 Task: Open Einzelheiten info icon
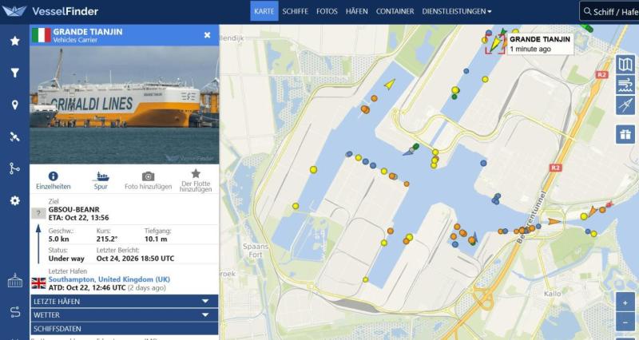click(53, 176)
